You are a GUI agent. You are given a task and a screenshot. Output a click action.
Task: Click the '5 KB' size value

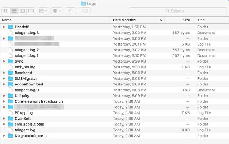point(185,44)
